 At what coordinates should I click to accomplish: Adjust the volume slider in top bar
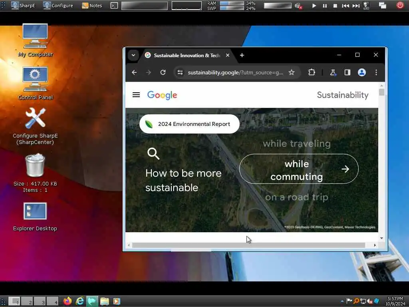click(278, 6)
